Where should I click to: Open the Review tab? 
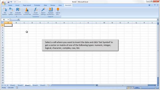(x=53, y=5)
